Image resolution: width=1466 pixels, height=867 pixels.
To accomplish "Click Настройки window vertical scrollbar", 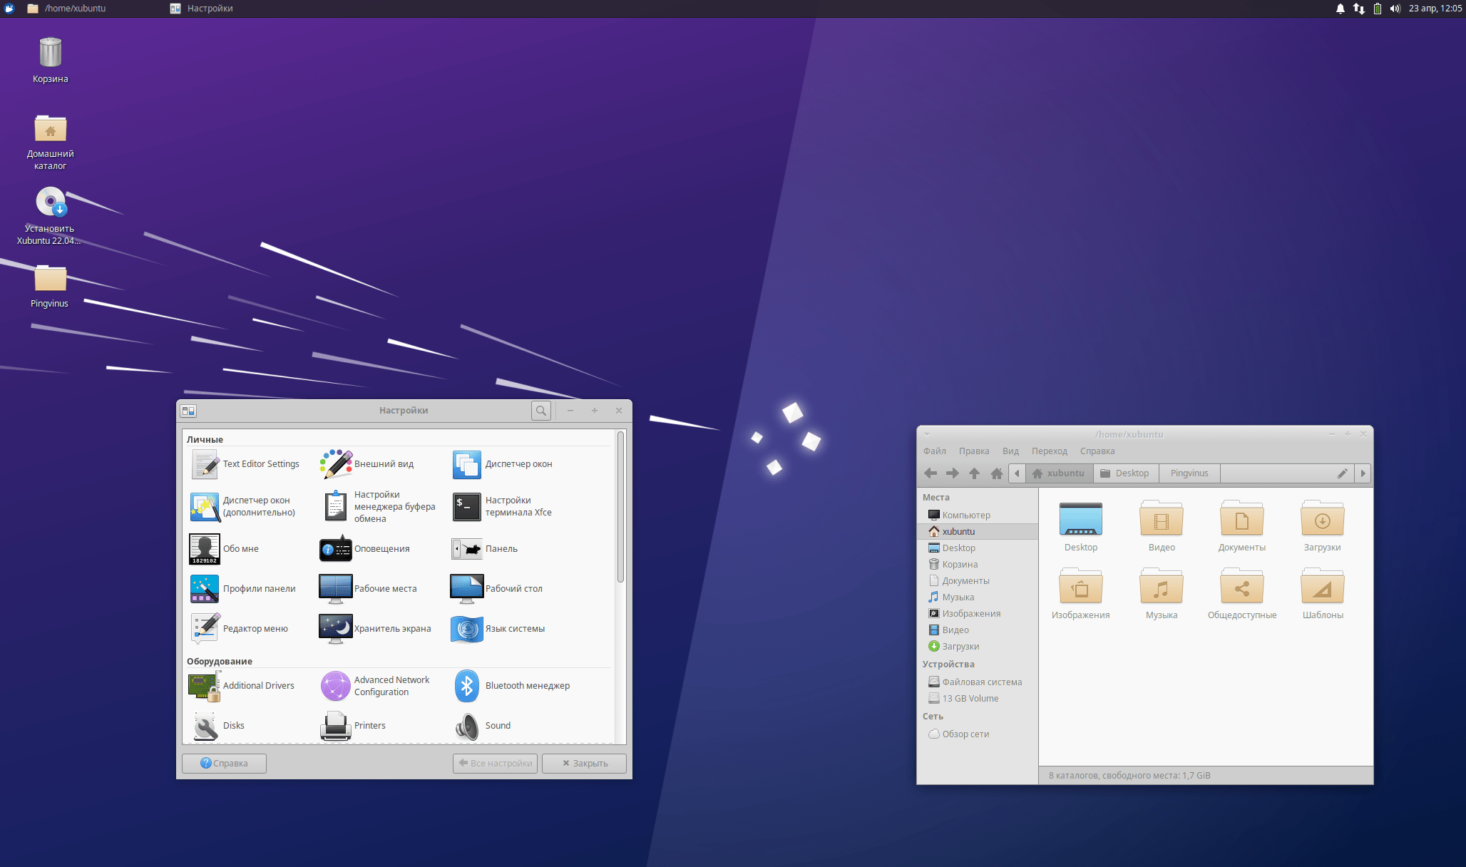I will click(x=620, y=507).
